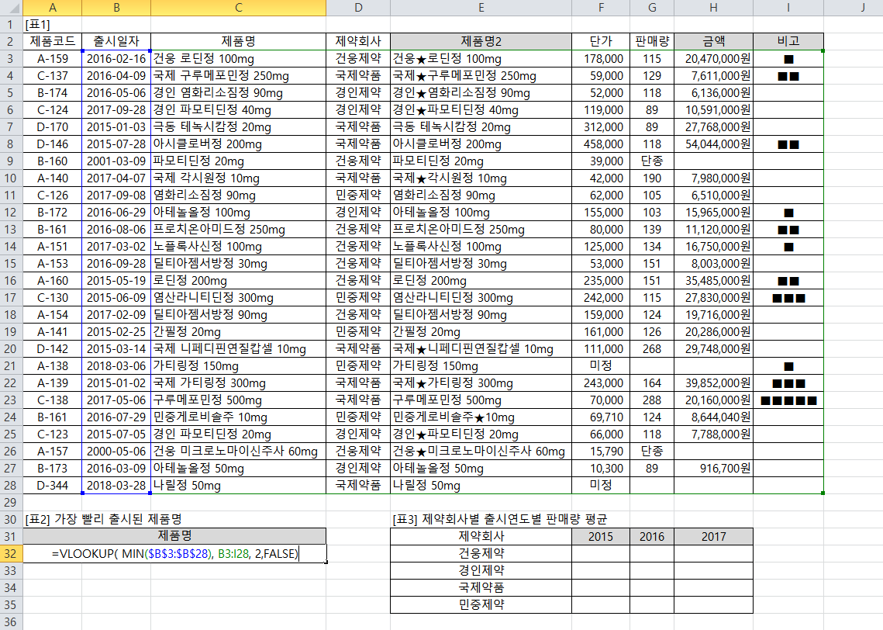Click the formula being edited in cell C32
Screen dimensions: 883x630
(175, 553)
